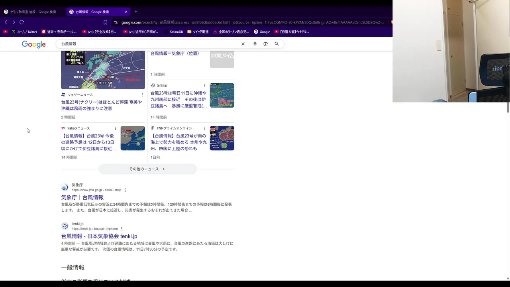Open the Google bookmark in the bookmarks bar

click(262, 31)
